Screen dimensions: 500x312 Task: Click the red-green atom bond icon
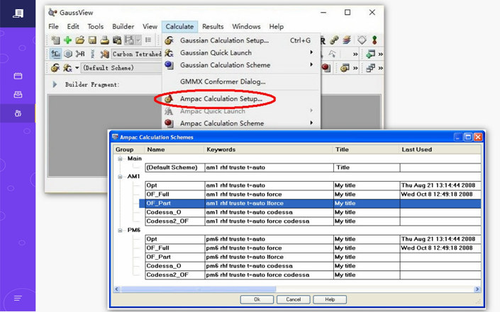374,40
